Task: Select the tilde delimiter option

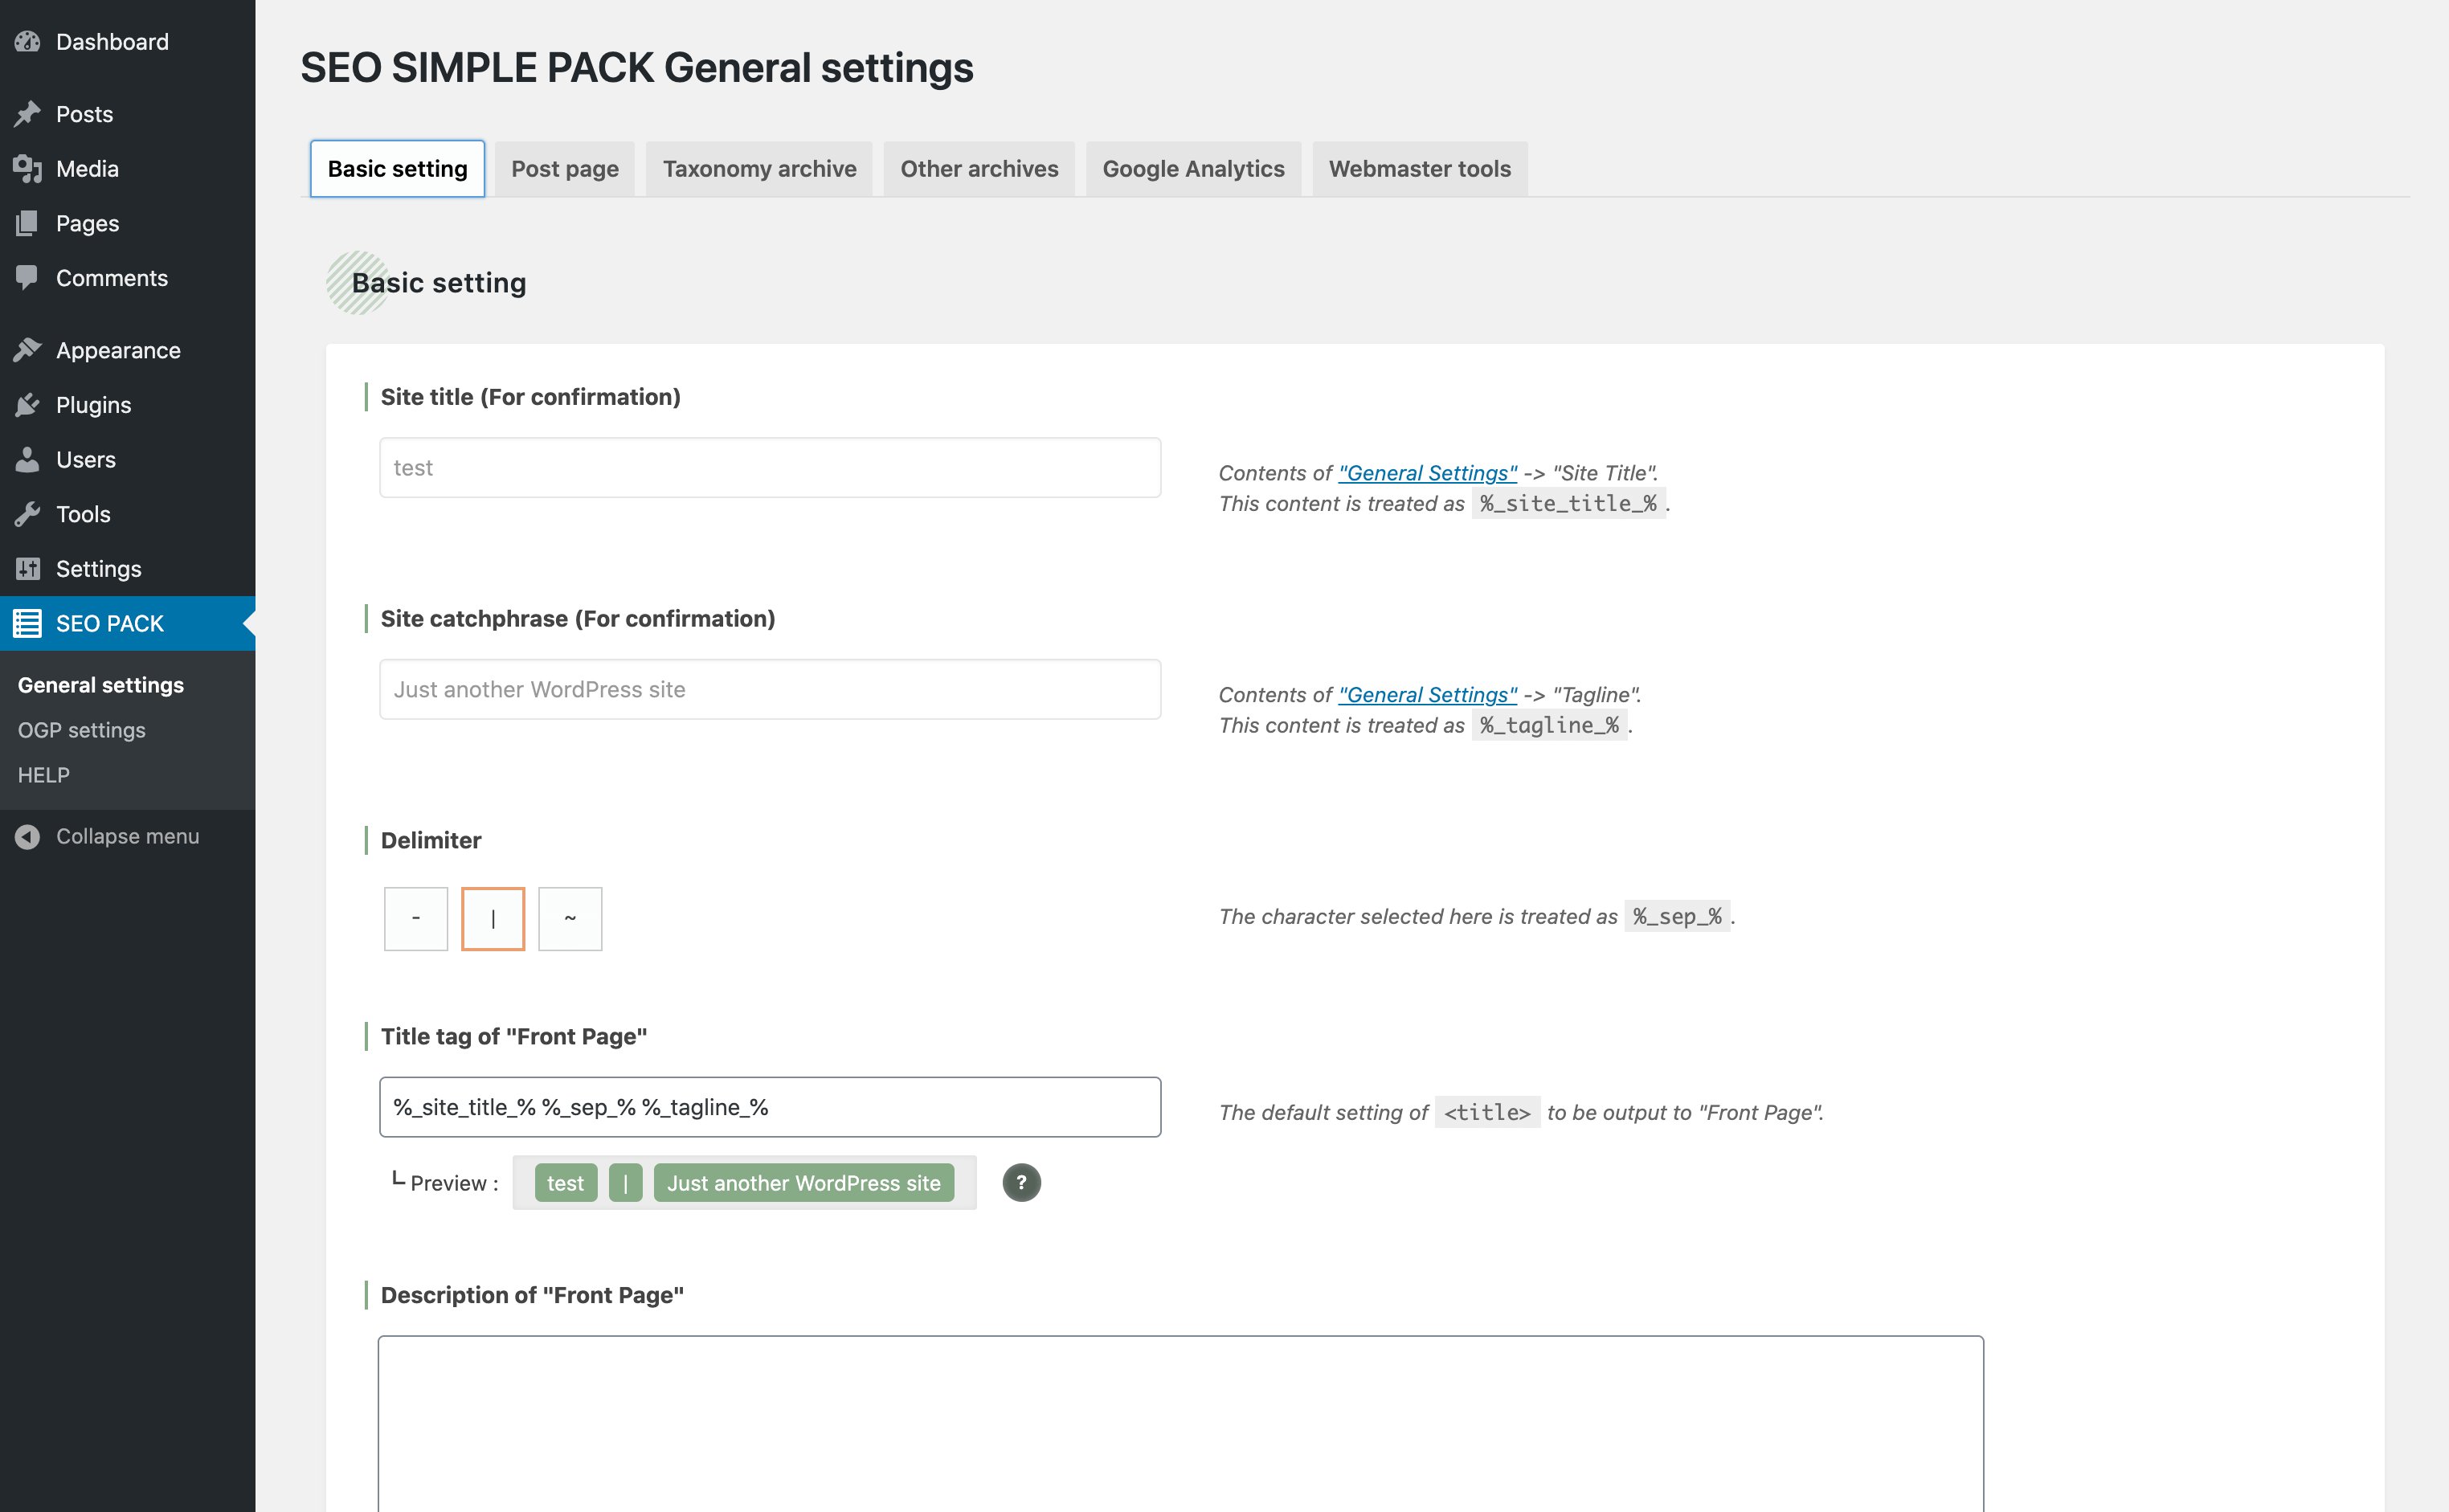Action: point(570,918)
